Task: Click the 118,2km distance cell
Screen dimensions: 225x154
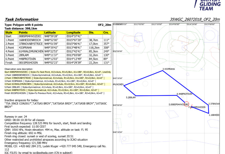Action: [94, 47]
